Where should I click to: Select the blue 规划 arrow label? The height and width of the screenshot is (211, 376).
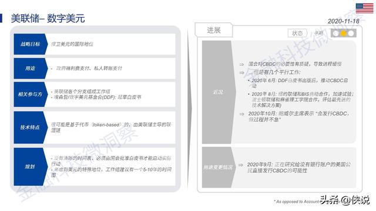31,166
